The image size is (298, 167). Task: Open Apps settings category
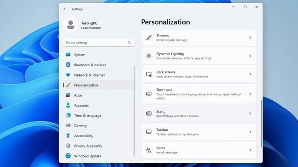98,95
